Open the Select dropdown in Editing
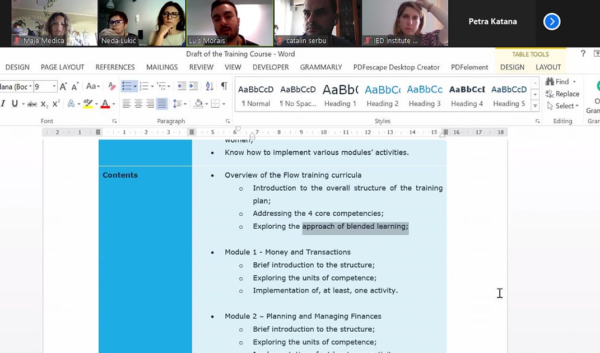 tap(562, 105)
